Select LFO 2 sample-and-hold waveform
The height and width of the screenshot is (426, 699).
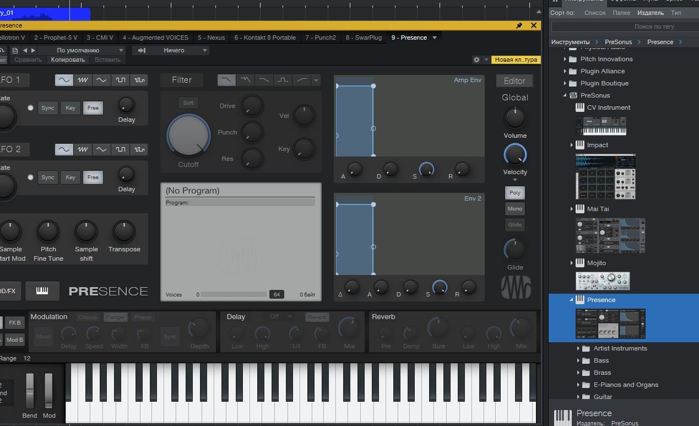(x=139, y=149)
